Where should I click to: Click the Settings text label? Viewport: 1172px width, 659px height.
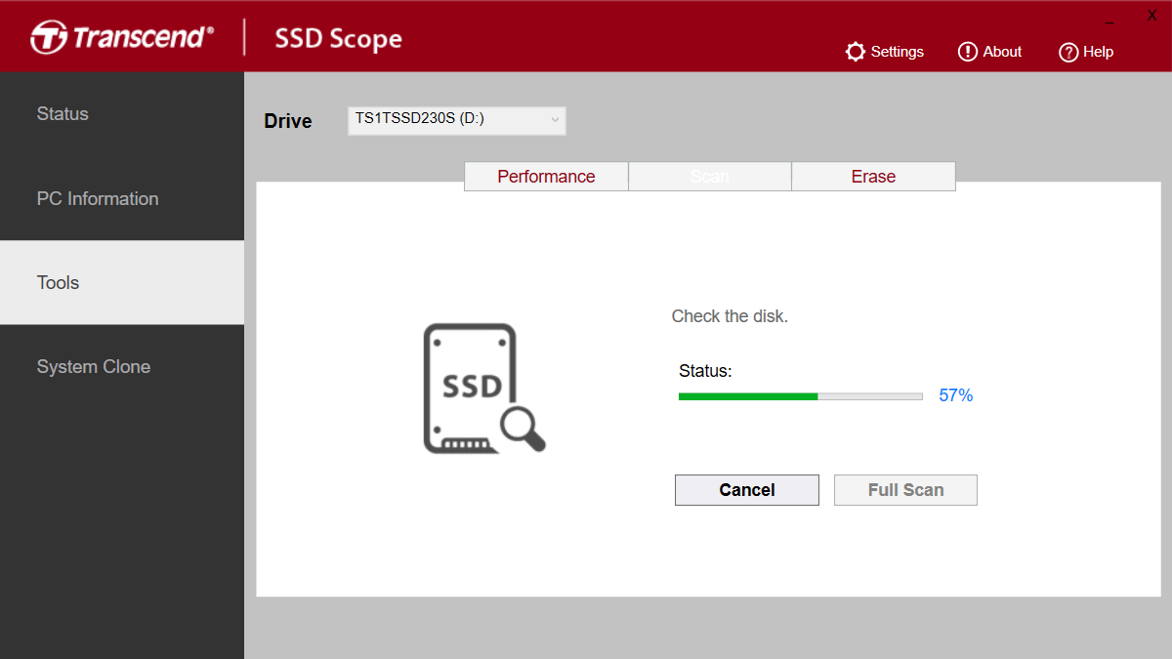tap(898, 52)
